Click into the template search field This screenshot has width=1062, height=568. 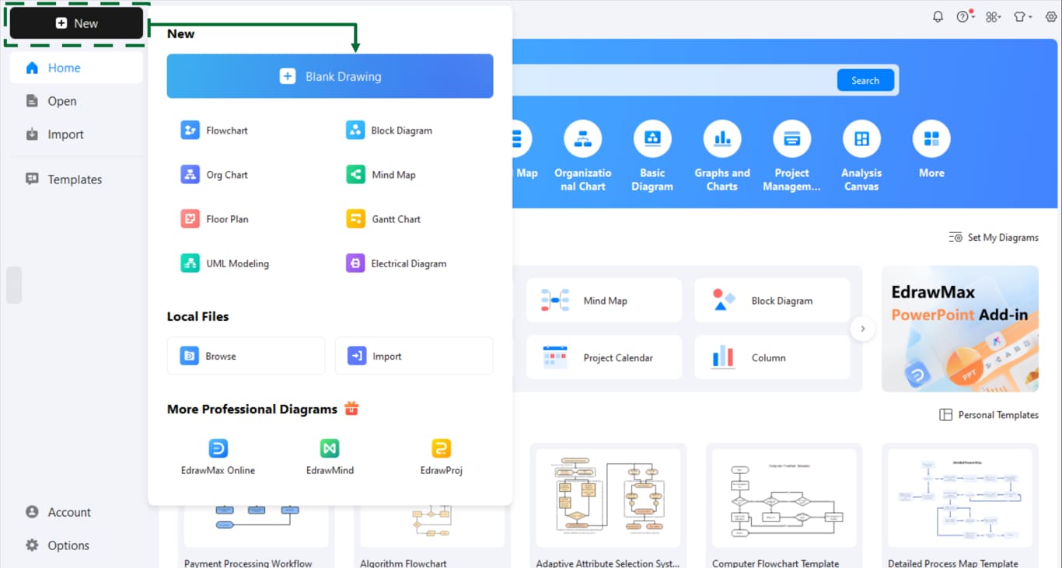672,80
